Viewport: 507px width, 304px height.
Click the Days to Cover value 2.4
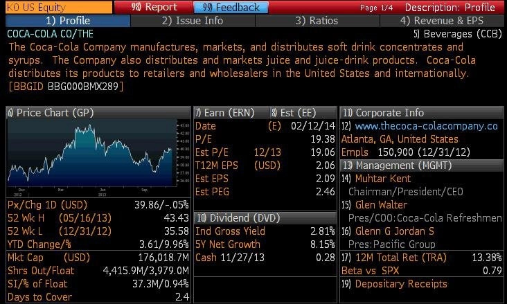(182, 297)
